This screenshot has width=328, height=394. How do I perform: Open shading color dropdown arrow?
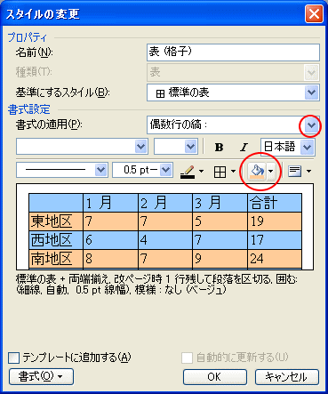pyautogui.click(x=270, y=171)
